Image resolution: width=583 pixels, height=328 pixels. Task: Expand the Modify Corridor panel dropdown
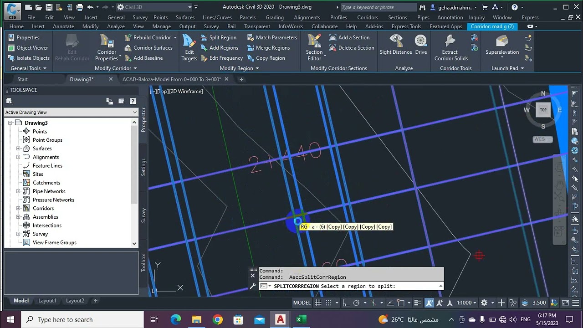pos(116,68)
